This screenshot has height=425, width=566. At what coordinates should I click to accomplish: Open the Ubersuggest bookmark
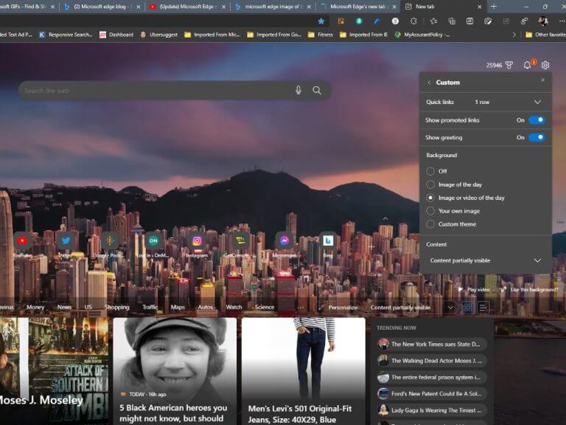[x=159, y=35]
